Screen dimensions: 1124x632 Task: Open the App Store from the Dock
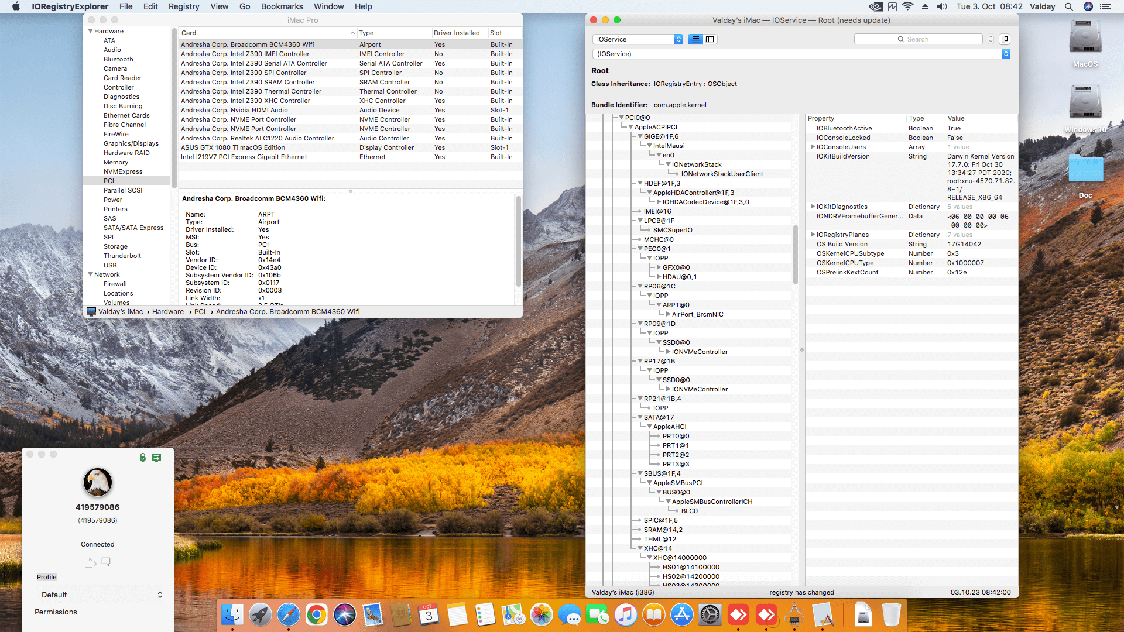682,615
